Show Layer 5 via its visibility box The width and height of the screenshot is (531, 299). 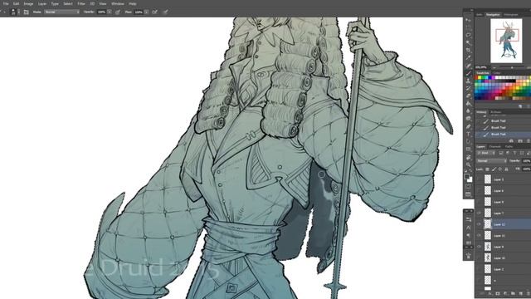tap(479, 179)
